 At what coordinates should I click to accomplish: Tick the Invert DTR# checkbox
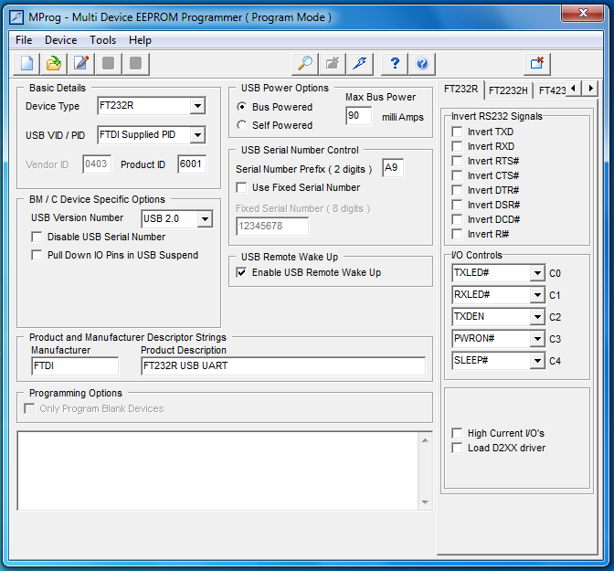(457, 190)
